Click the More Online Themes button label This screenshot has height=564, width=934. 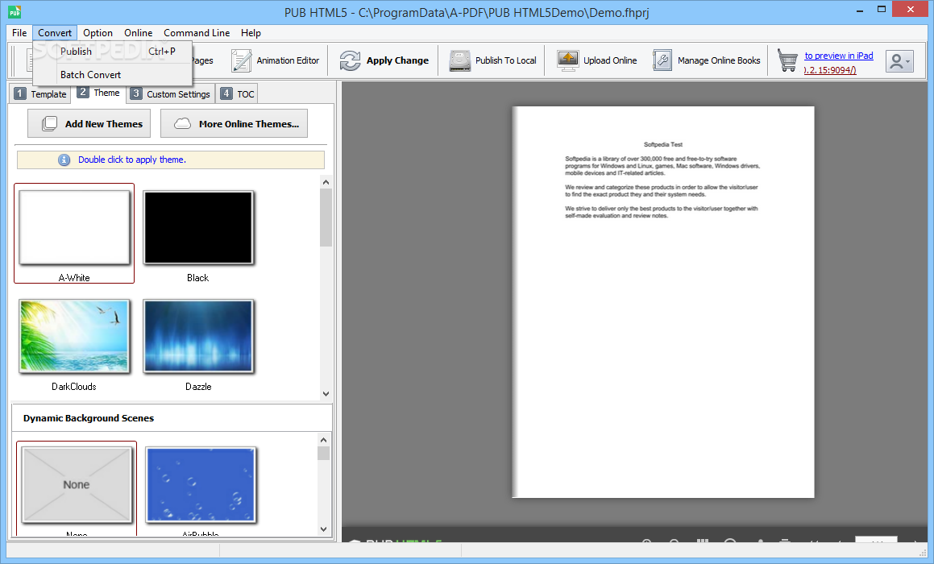(x=249, y=124)
